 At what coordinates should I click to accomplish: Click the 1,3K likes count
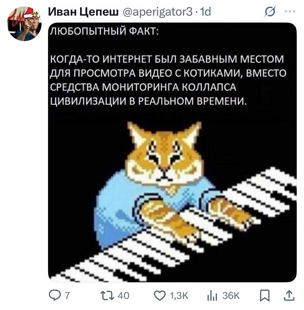tap(179, 296)
